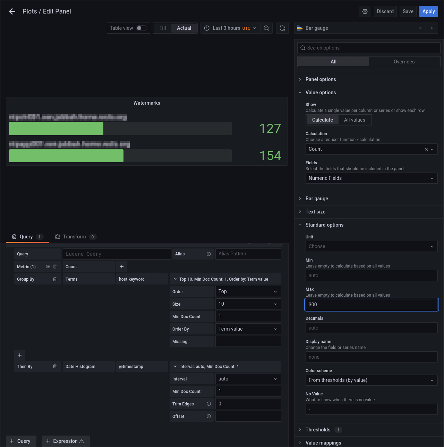Click the Display name field
The image size is (444, 447).
pos(372,357)
